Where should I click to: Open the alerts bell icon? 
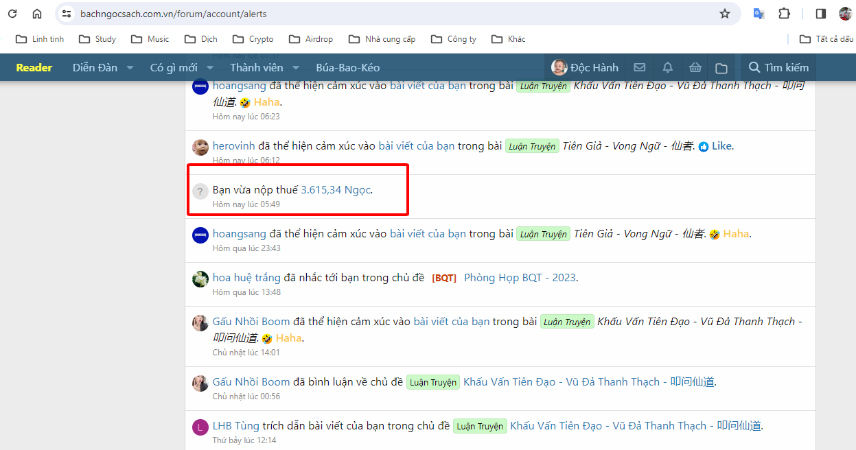point(667,67)
